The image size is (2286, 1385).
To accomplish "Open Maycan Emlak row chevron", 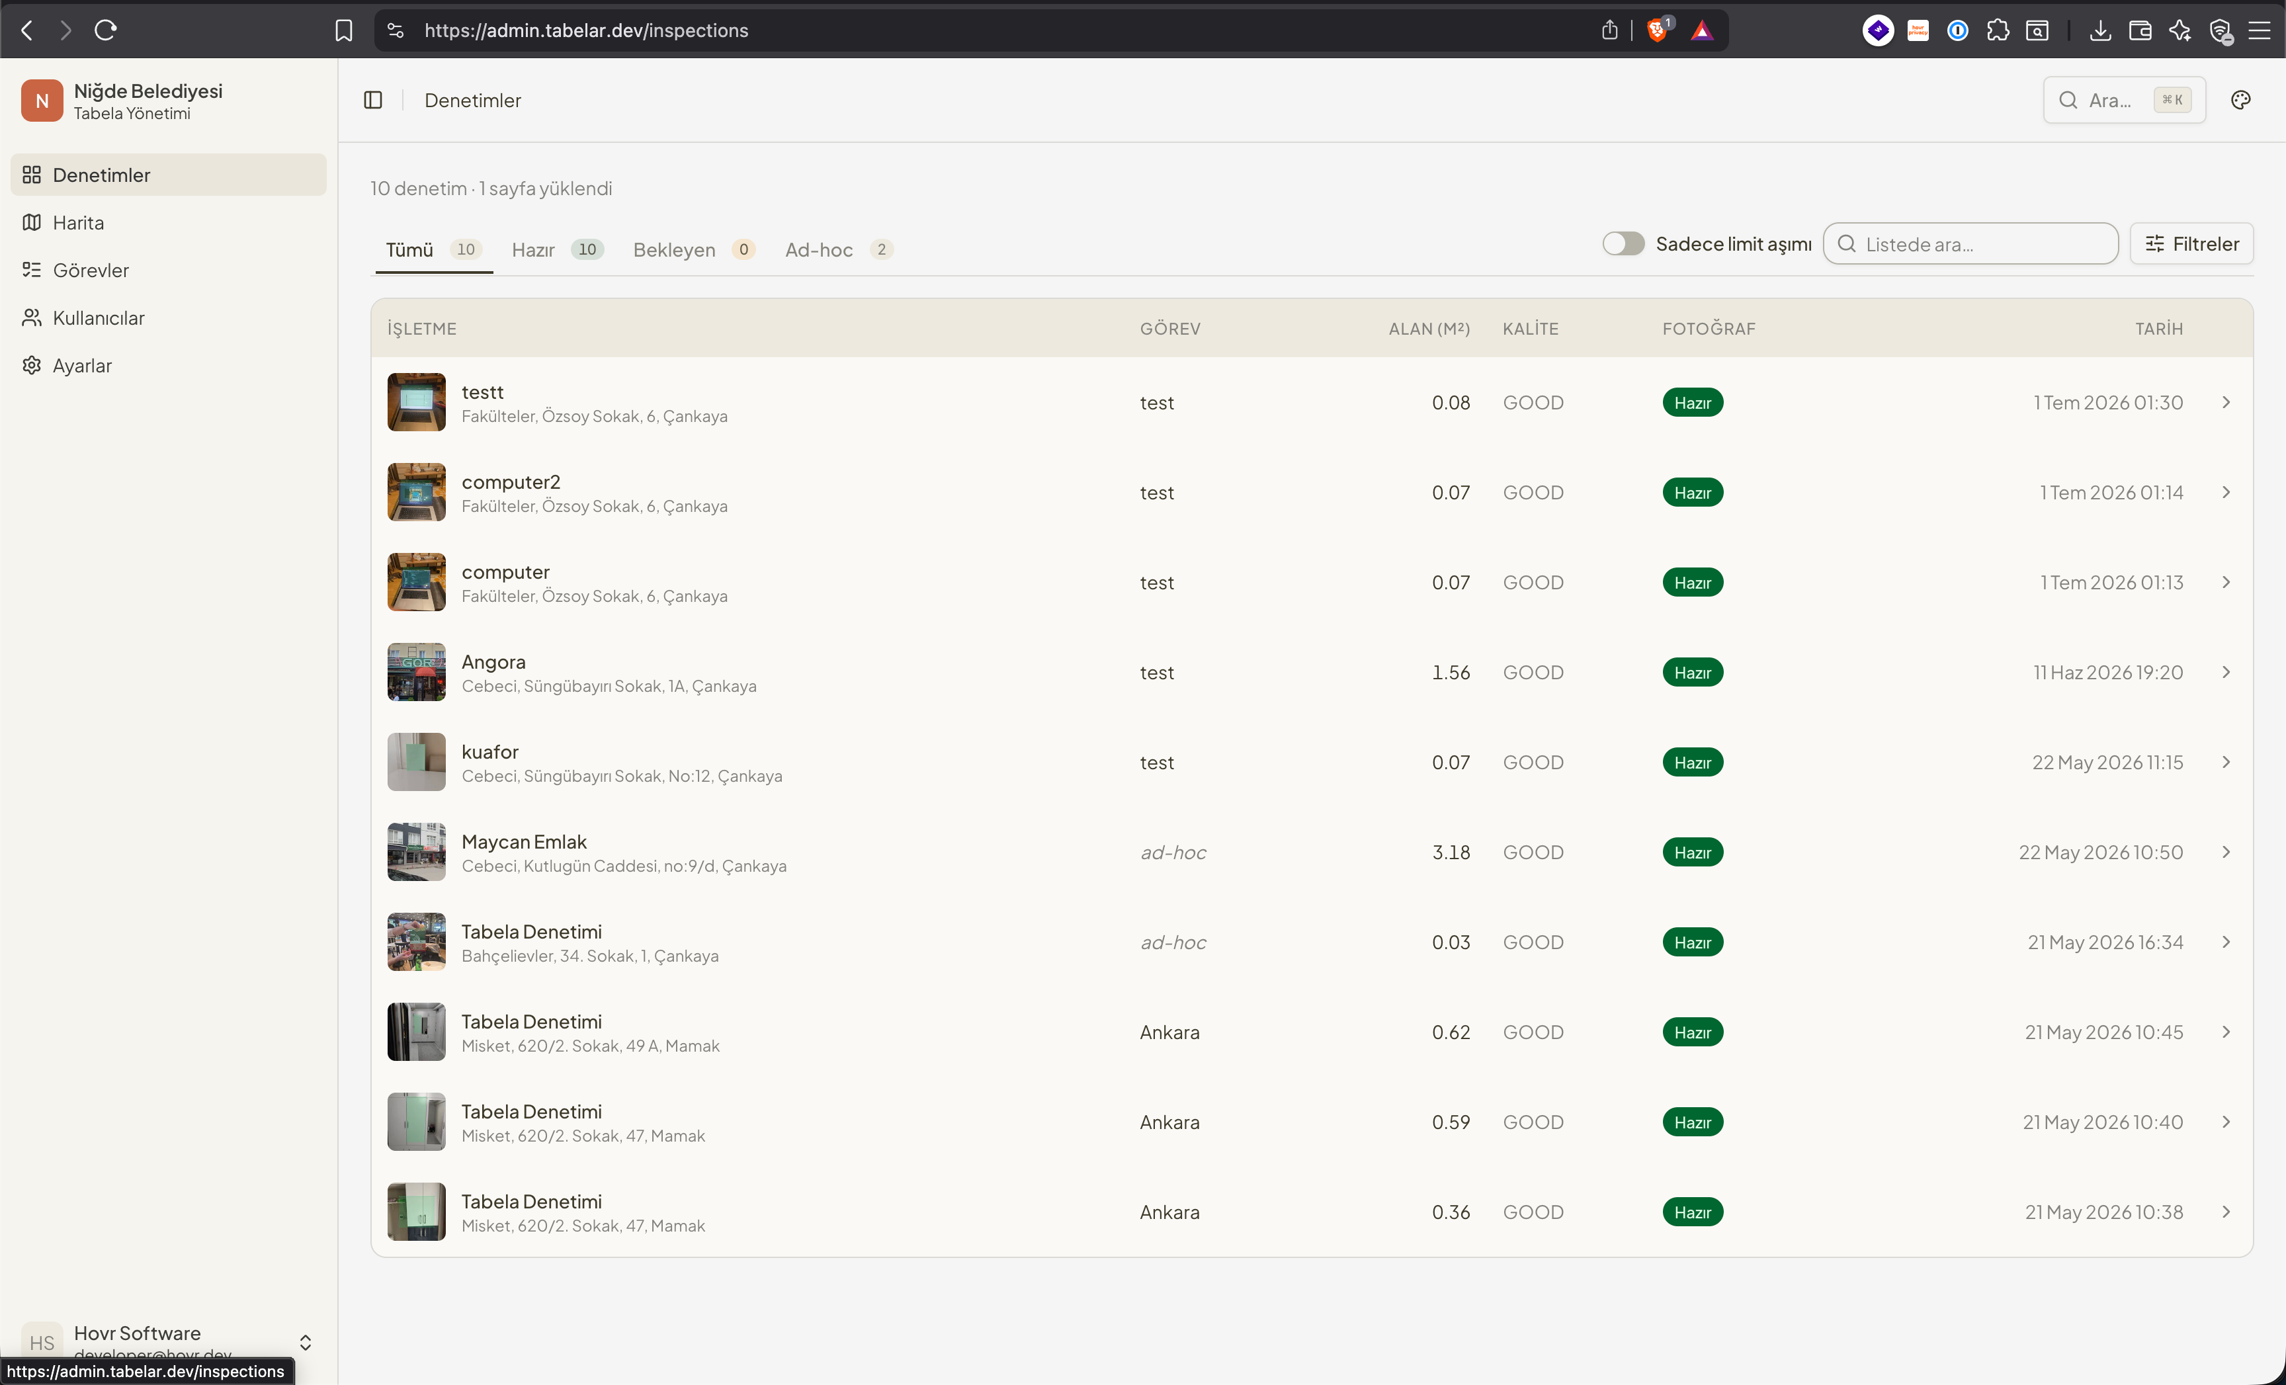I will click(2226, 853).
